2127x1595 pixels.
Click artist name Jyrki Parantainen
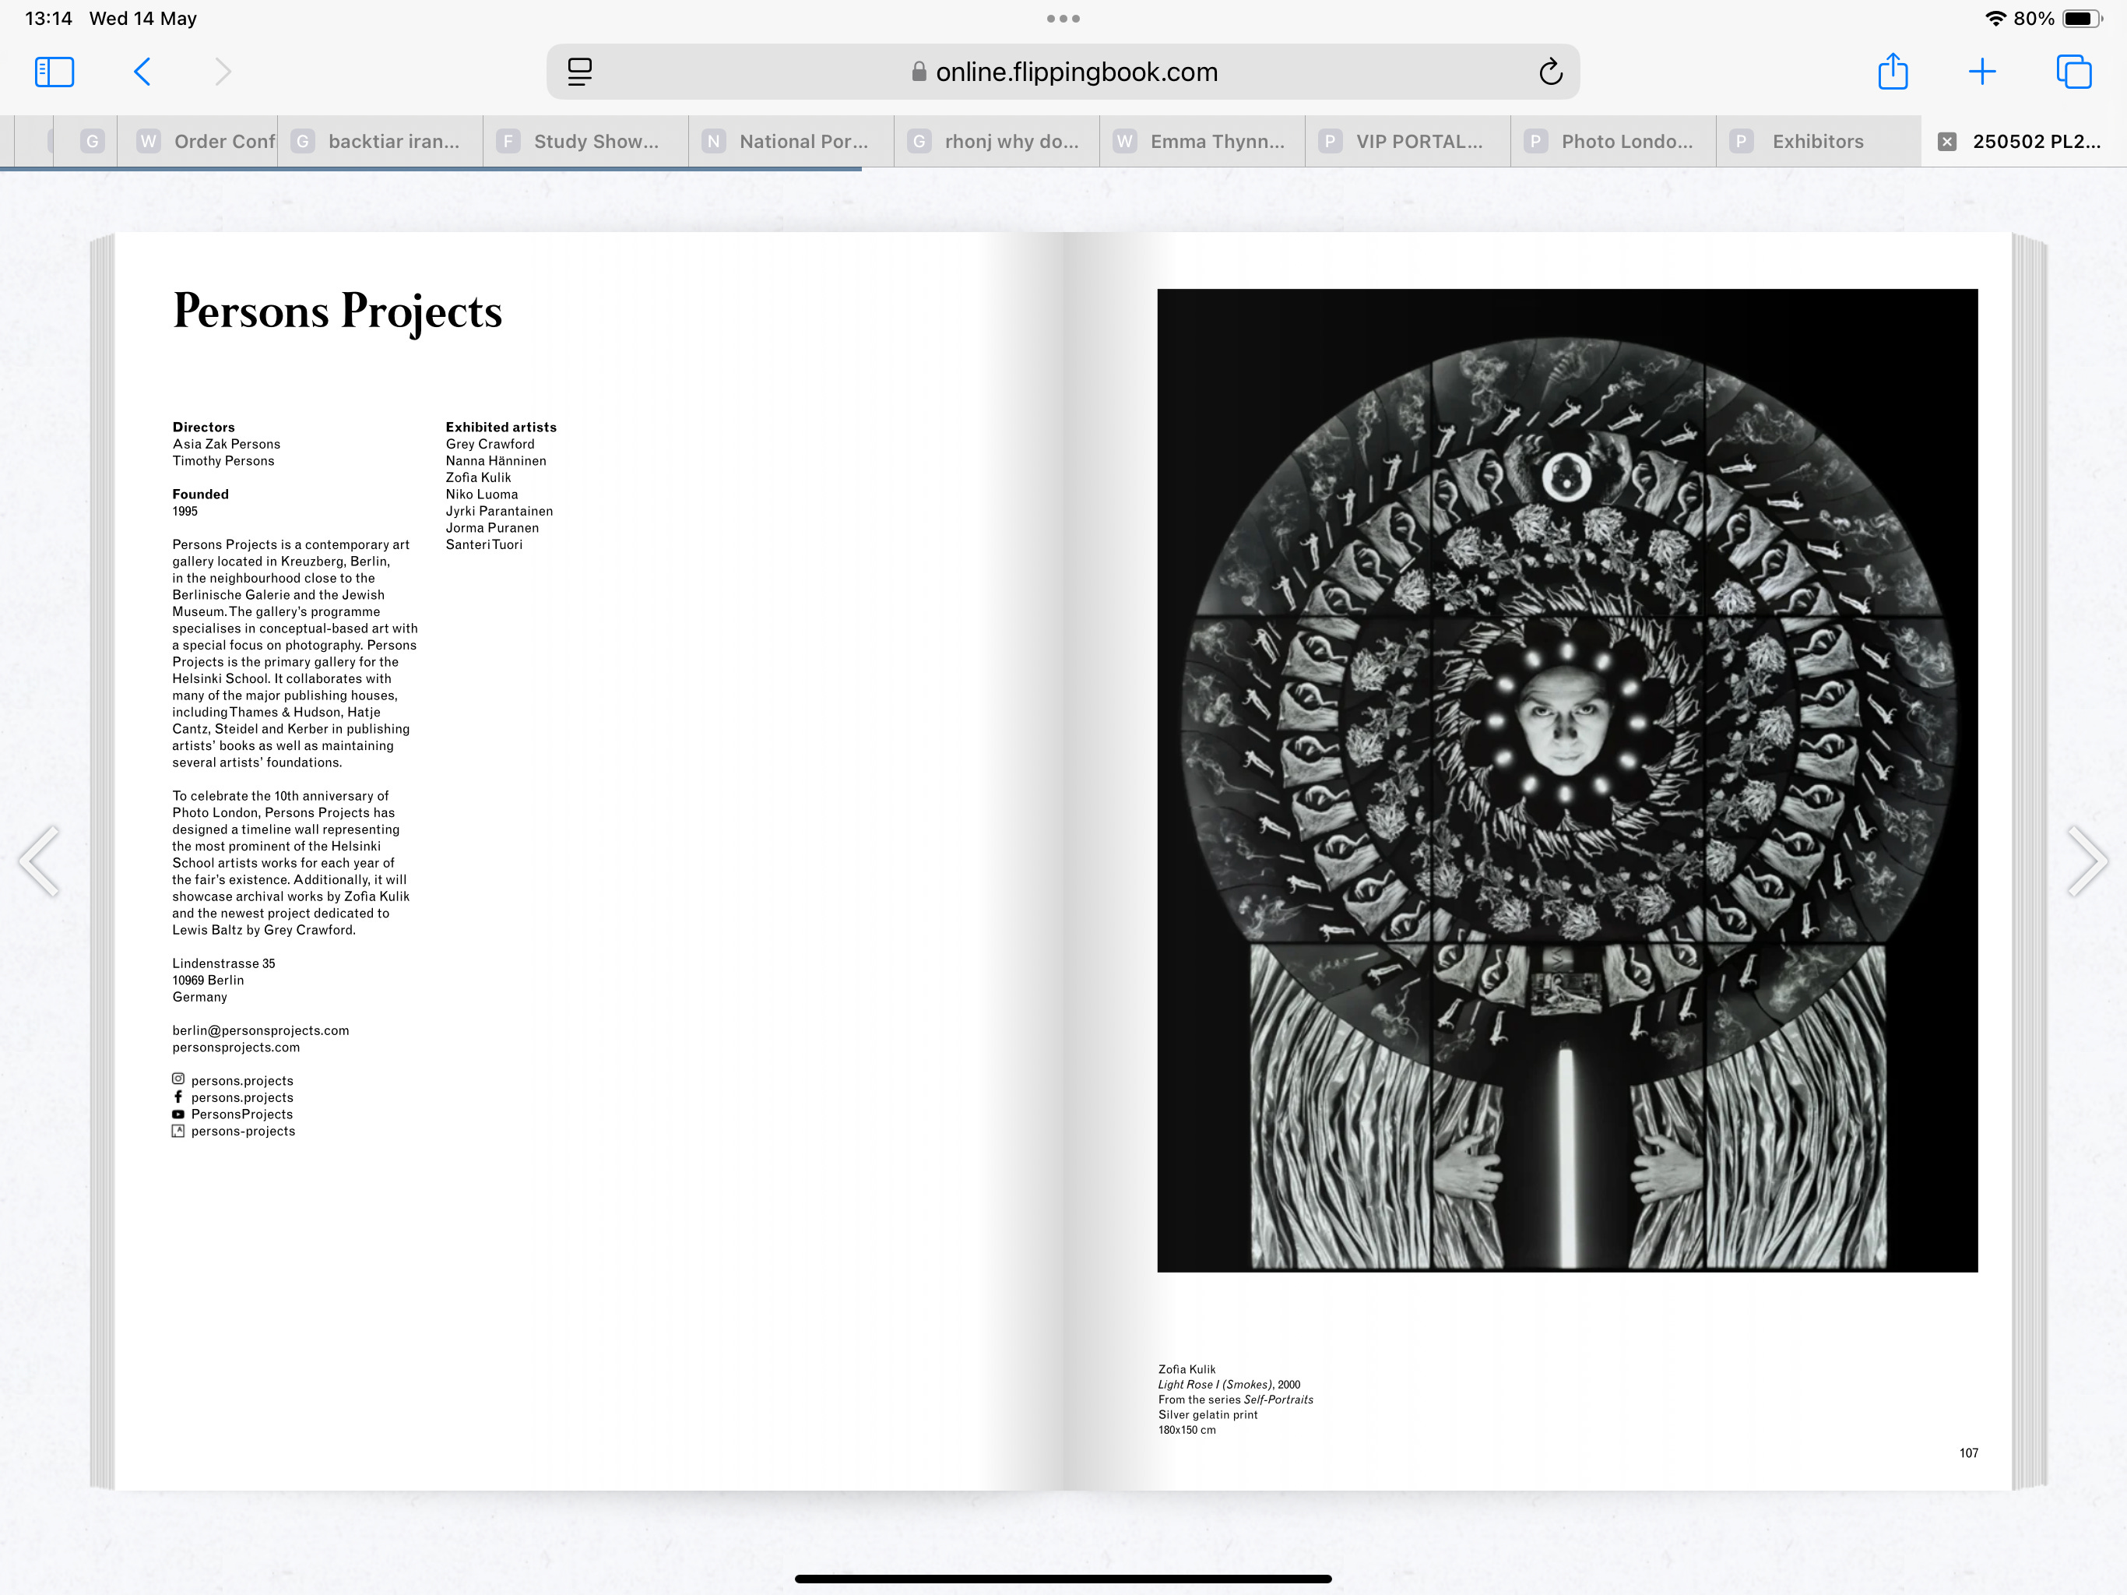click(x=499, y=511)
